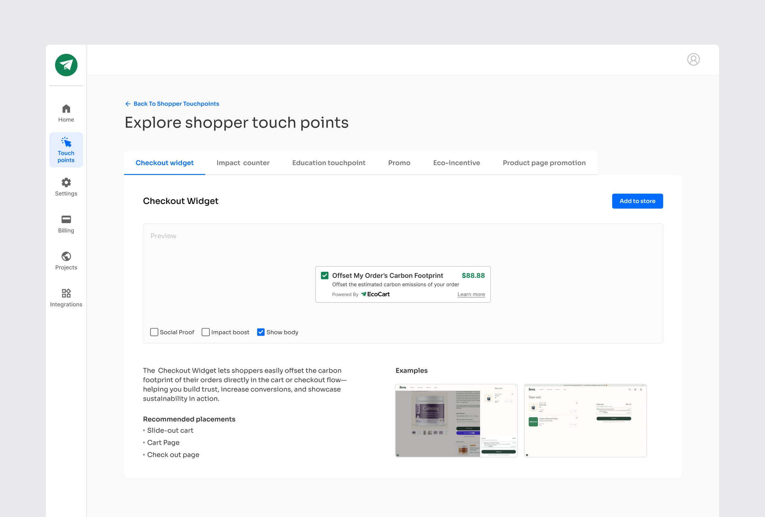Viewport: 765px width, 517px height.
Task: Uncheck the carbon offset widget checkbox
Action: tap(324, 275)
